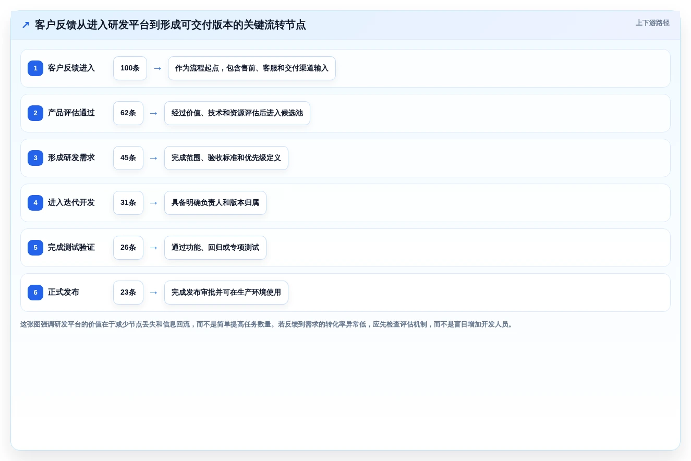This screenshot has width=691, height=461.
Task: Click the arrow after the 45条 chip
Action: (x=154, y=158)
